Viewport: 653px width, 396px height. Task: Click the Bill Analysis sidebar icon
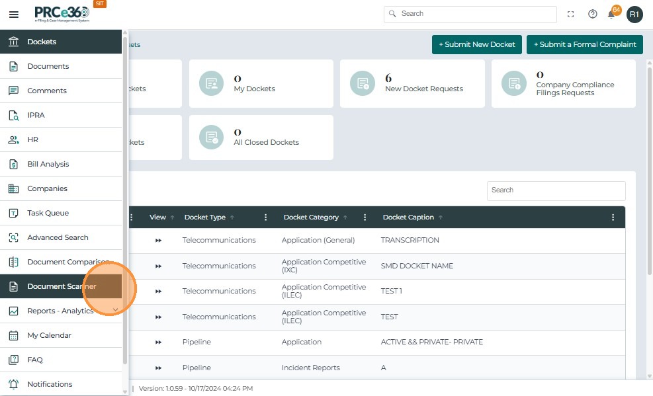[13, 164]
